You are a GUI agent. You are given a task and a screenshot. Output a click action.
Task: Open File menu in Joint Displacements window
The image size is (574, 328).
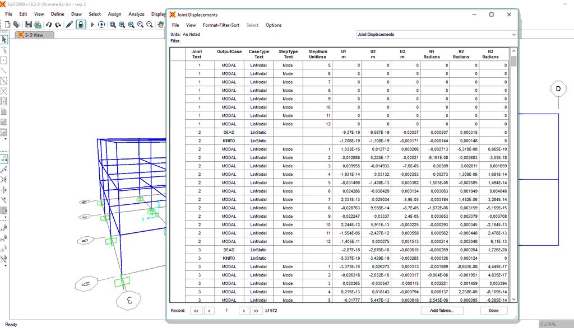[175, 25]
